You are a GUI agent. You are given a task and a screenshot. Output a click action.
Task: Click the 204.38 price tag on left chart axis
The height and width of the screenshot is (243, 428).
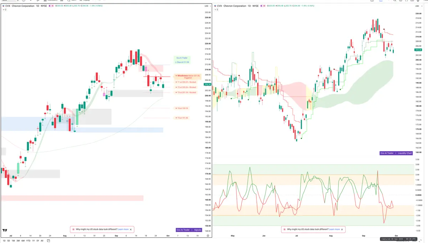tap(207, 84)
